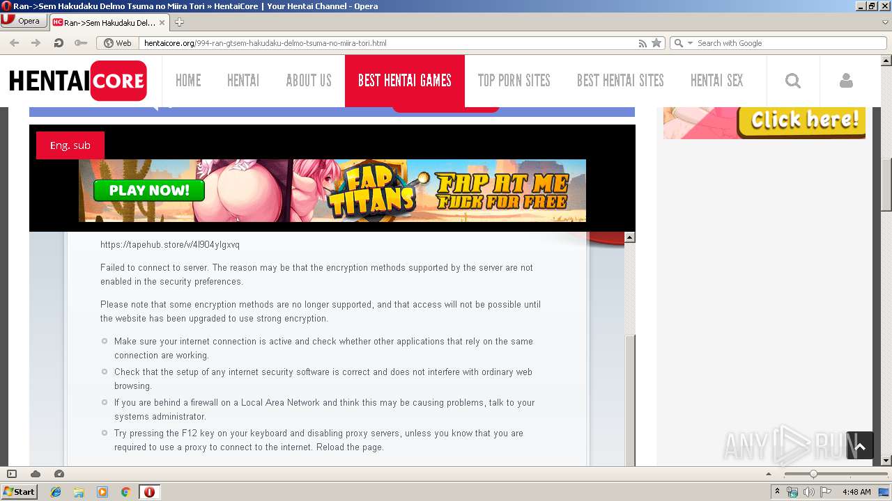
Task: Click the RSS feed icon in the address bar
Action: (x=643, y=43)
